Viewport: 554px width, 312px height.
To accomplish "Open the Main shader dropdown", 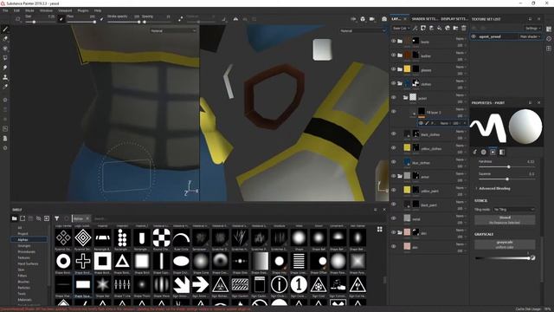I will 530,36.
